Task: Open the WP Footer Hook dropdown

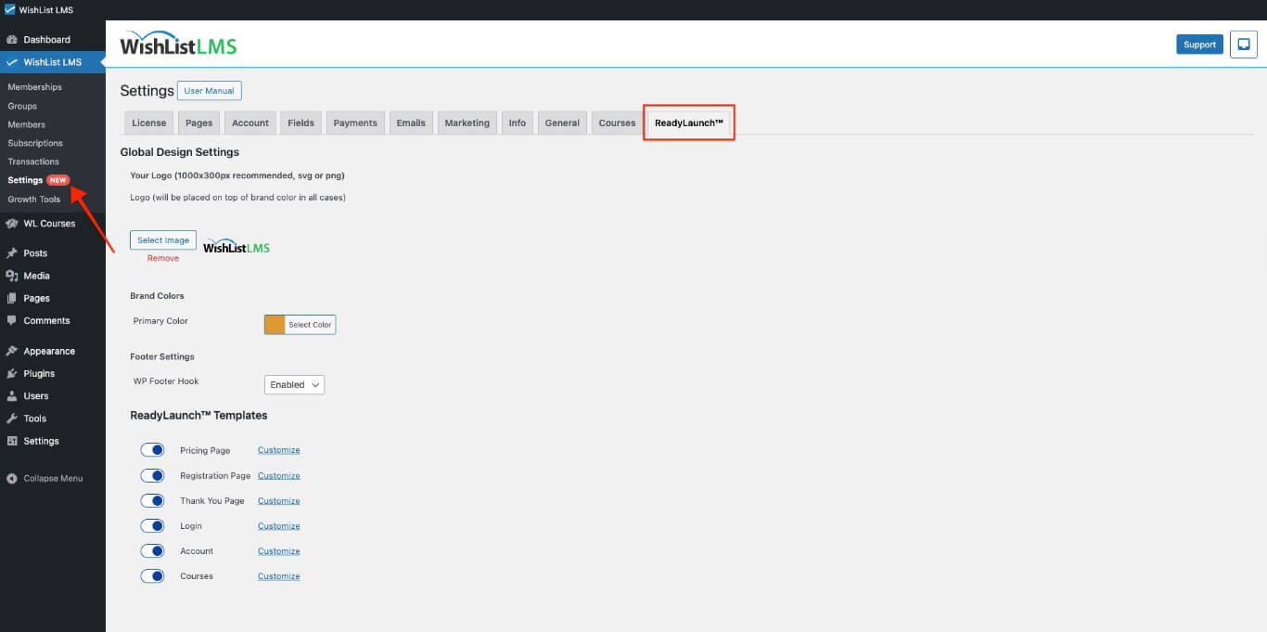Action: click(294, 384)
